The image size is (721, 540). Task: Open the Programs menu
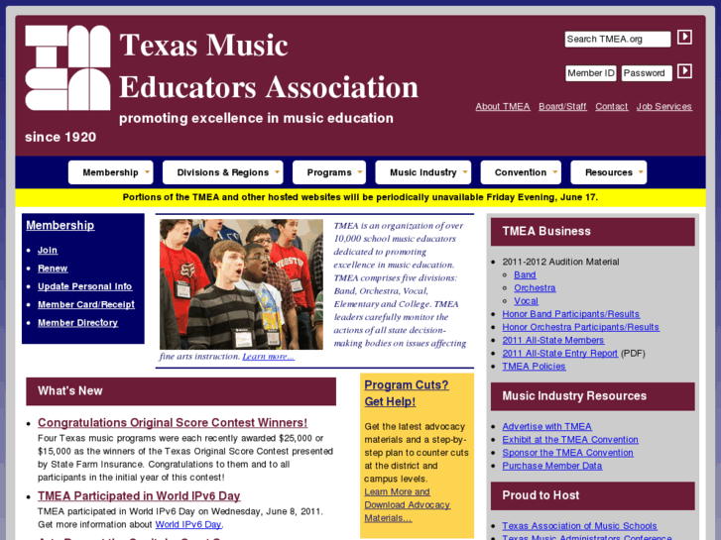[x=329, y=172]
